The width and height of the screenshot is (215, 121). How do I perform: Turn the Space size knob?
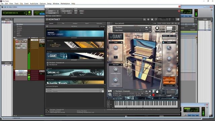point(169,58)
